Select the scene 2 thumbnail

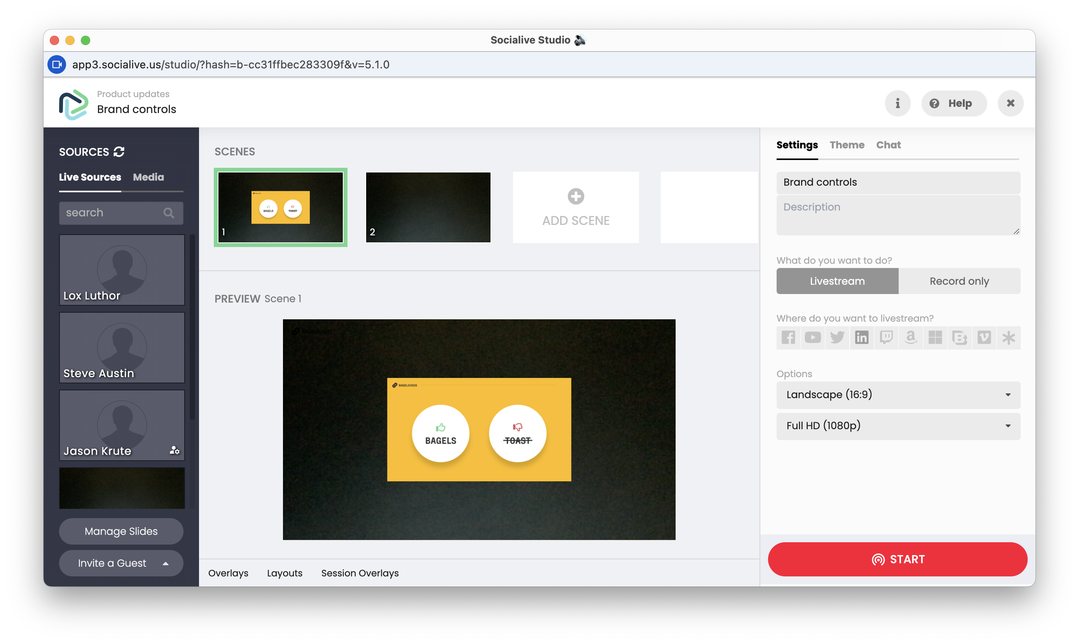point(428,207)
